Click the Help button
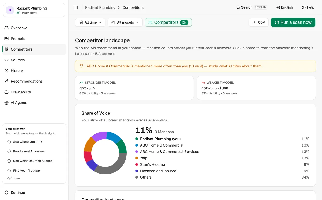 (308, 7)
